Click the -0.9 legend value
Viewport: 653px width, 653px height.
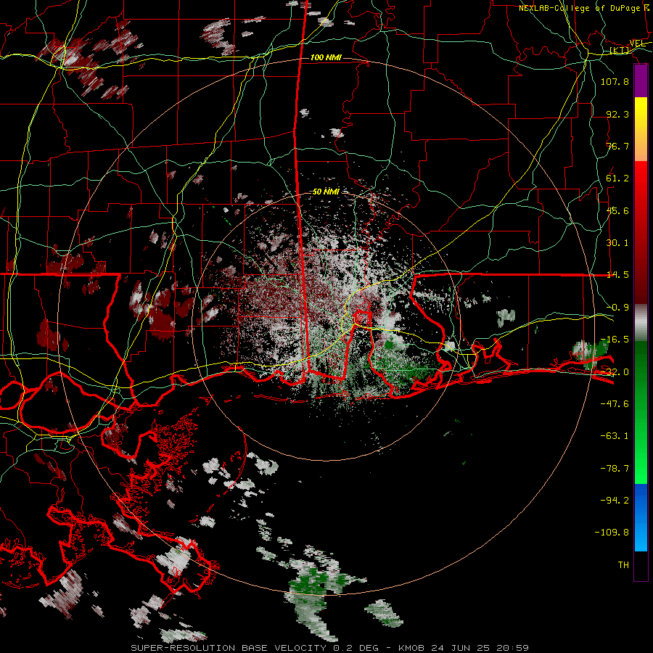[617, 308]
